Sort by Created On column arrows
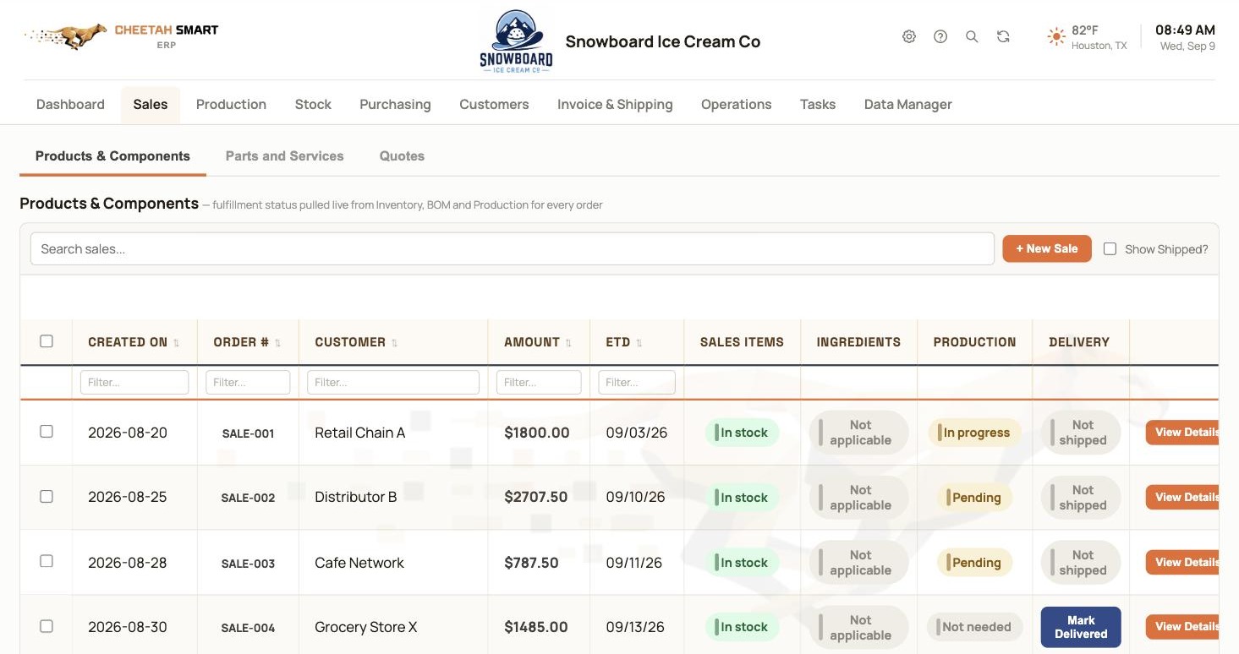 point(177,342)
